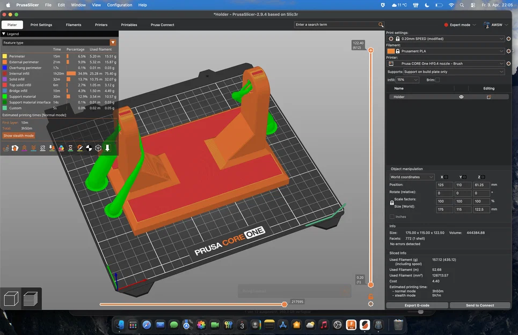Switch to the Print Settings tab
The image size is (518, 335).
(x=41, y=25)
